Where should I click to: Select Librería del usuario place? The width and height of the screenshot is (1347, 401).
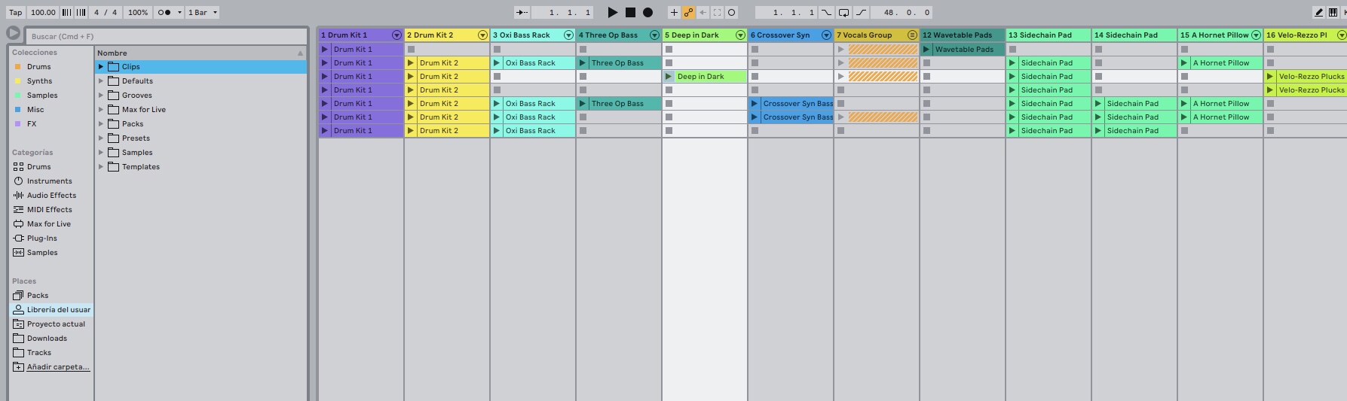coord(52,310)
